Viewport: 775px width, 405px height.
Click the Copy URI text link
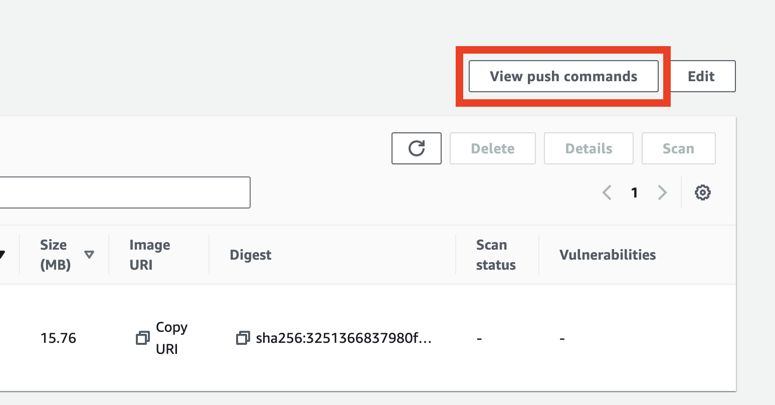click(171, 338)
